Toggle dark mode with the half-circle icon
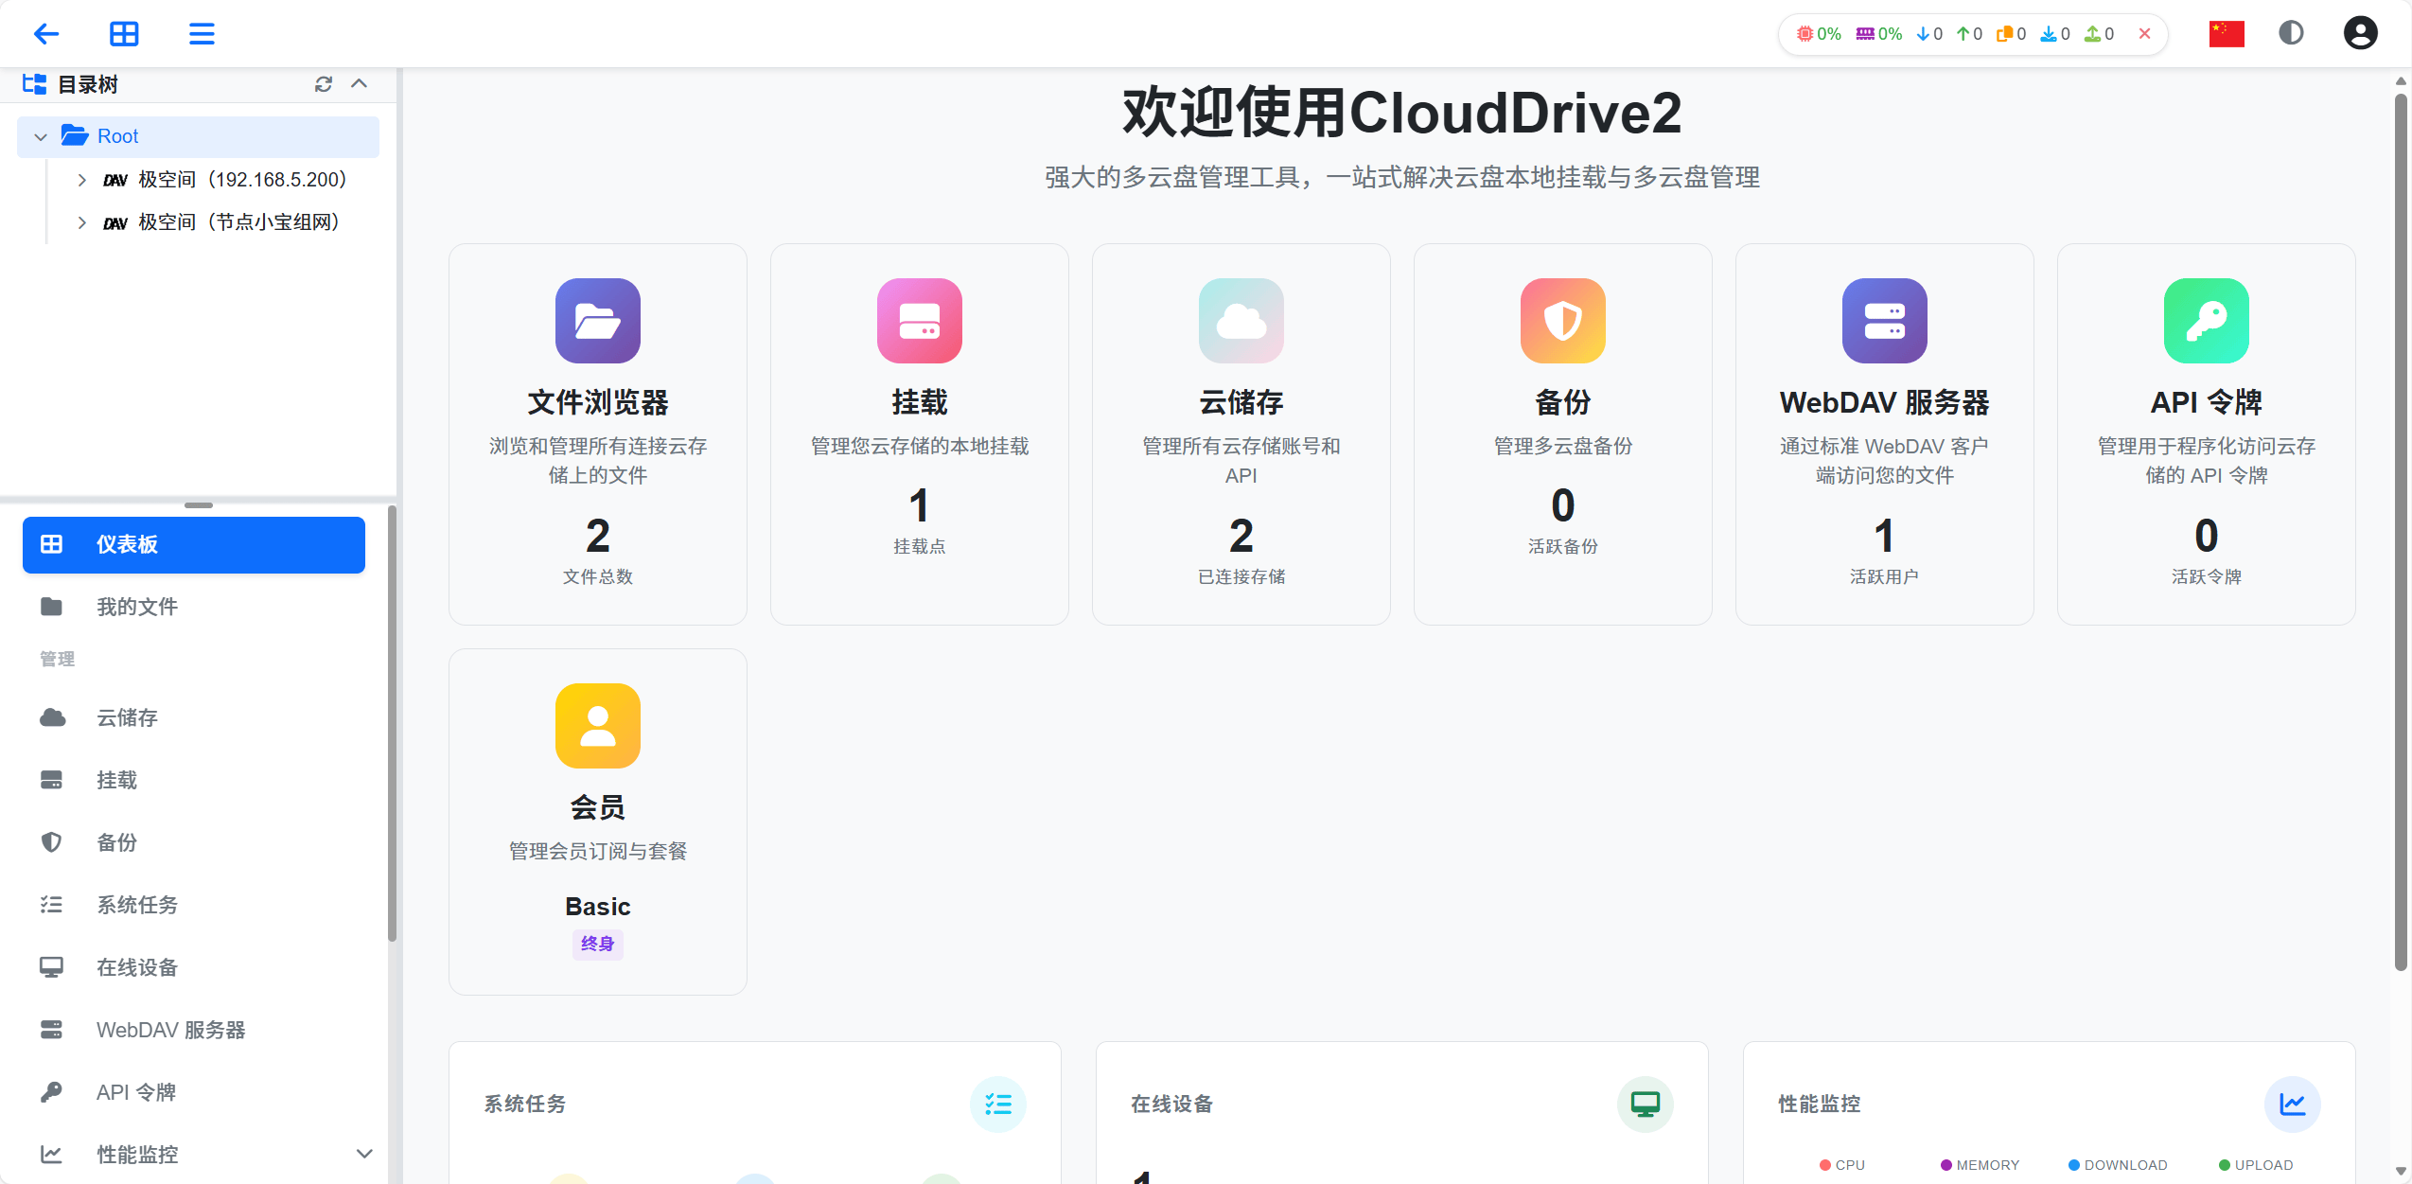Image resolution: width=2412 pixels, height=1184 pixels. point(2290,32)
